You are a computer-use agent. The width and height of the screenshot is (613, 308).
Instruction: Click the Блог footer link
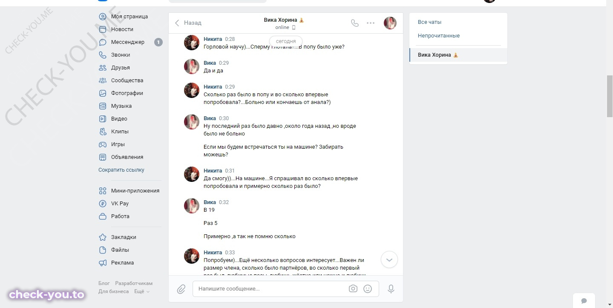[104, 283]
